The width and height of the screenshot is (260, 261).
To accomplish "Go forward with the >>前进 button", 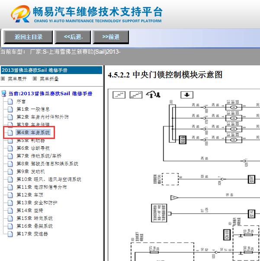I will 111,37.
